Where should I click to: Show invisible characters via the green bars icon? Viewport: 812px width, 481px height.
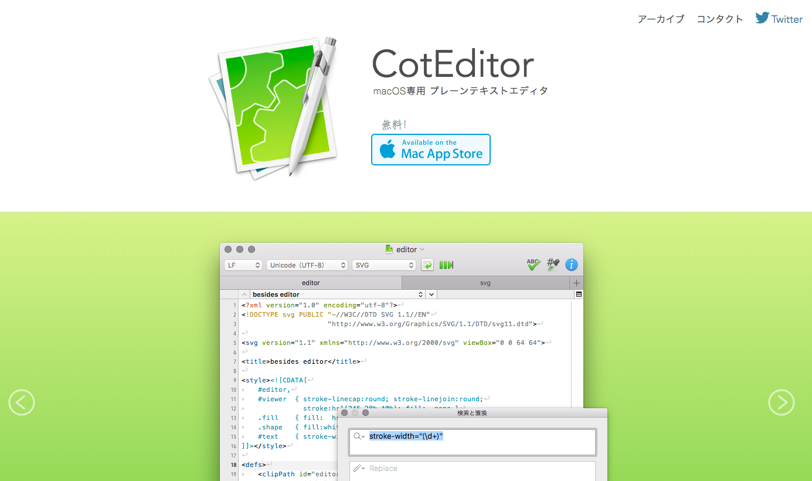(x=446, y=265)
